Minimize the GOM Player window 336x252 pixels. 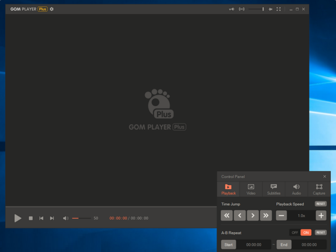[x=291, y=9]
